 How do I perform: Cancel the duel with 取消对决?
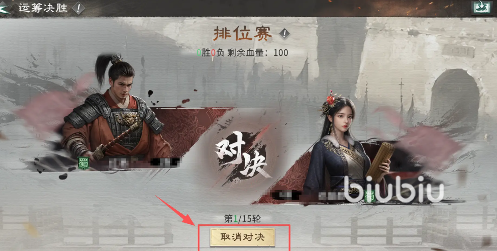243,237
